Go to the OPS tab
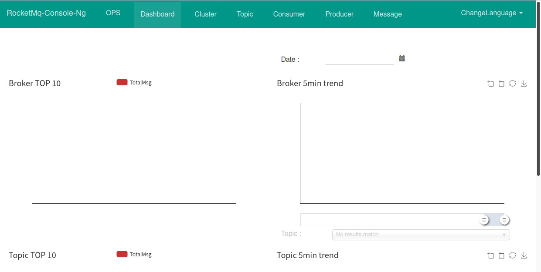The width and height of the screenshot is (541, 272). [x=113, y=13]
